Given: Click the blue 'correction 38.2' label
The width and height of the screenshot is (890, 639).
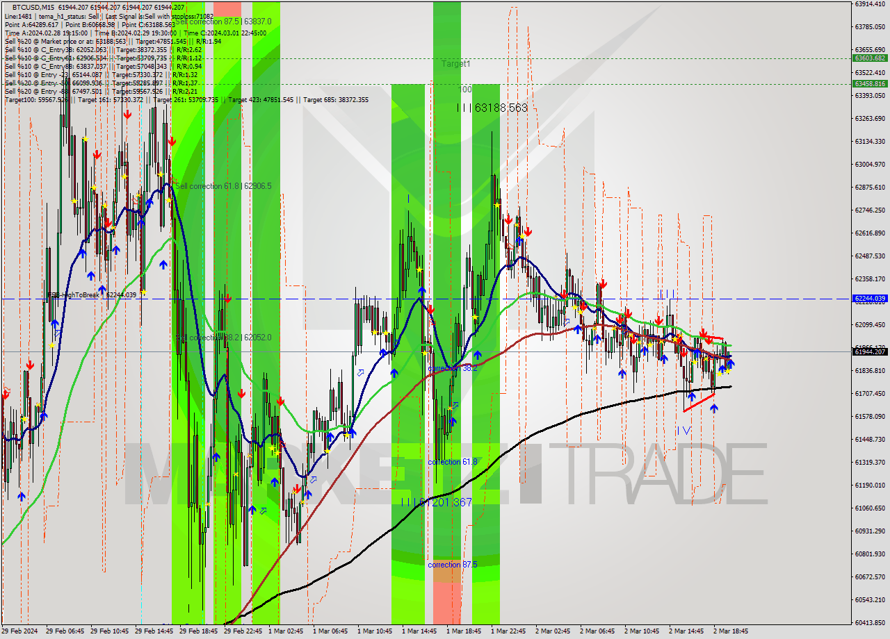Looking at the screenshot, I should (x=452, y=368).
